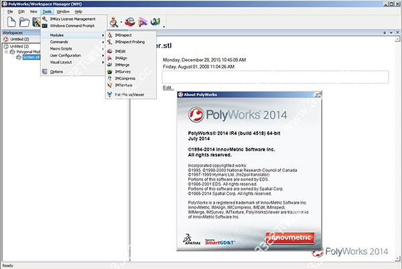Expand the User Configuration submenu
This screenshot has height=269, width=402.
[73, 56]
